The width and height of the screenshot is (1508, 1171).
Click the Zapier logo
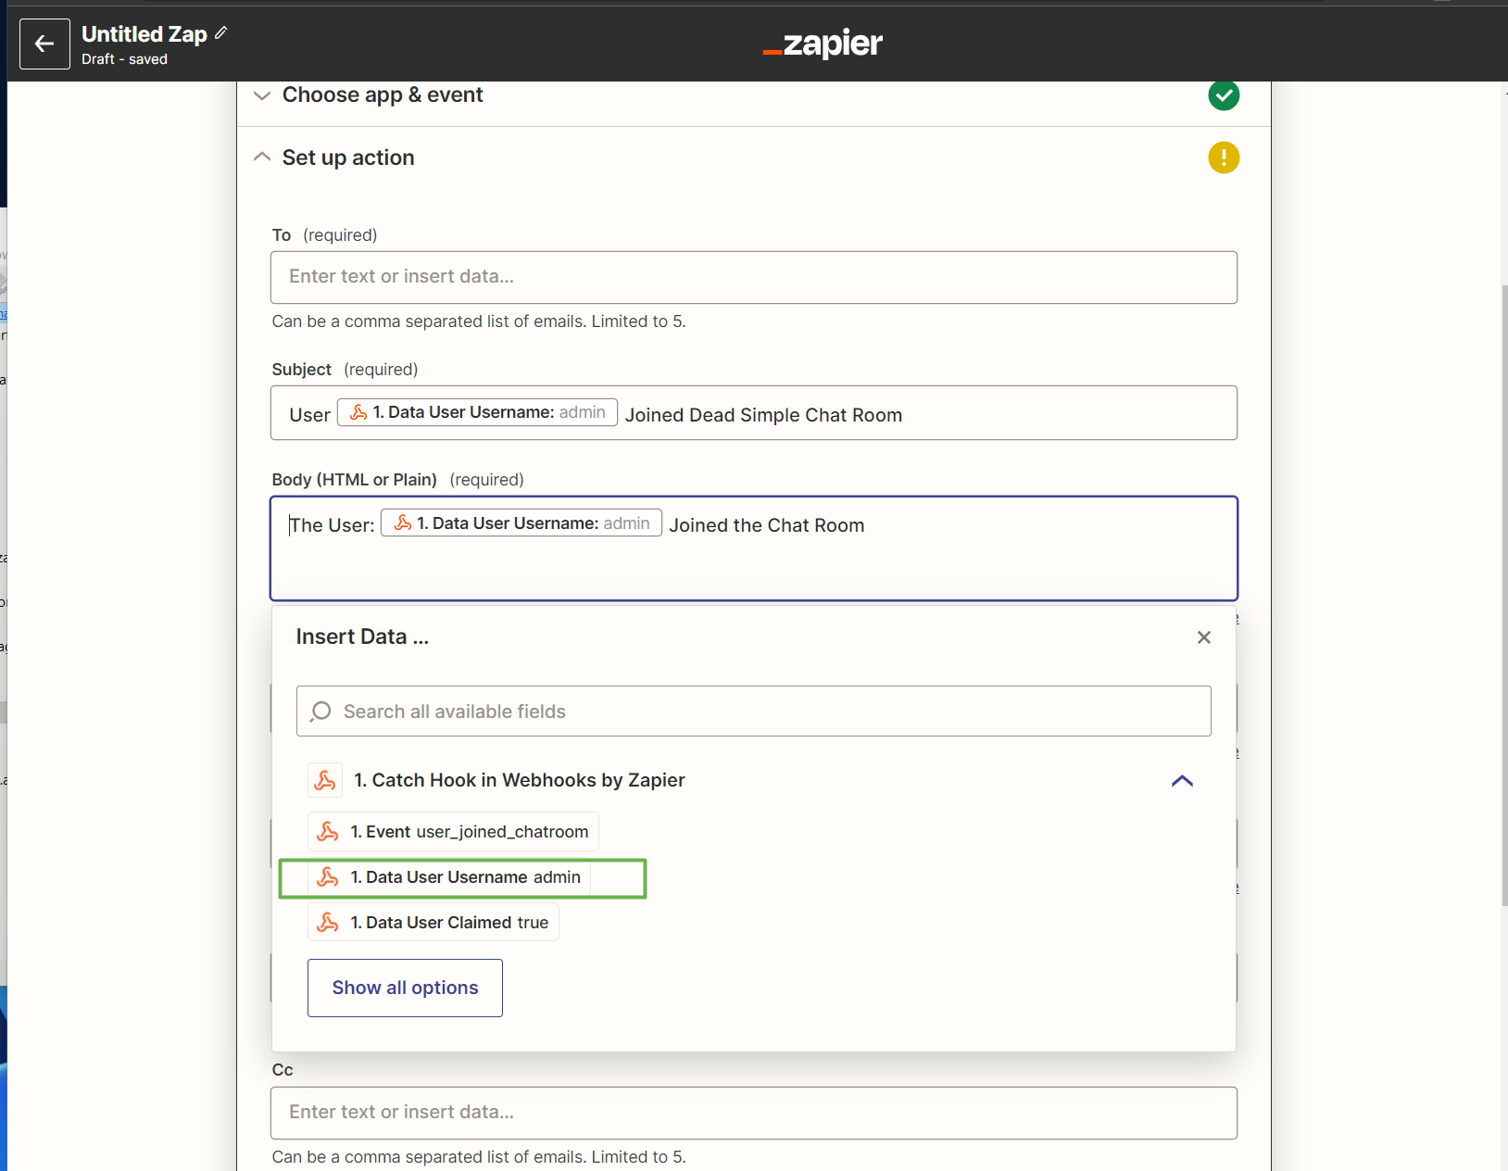pos(823,43)
